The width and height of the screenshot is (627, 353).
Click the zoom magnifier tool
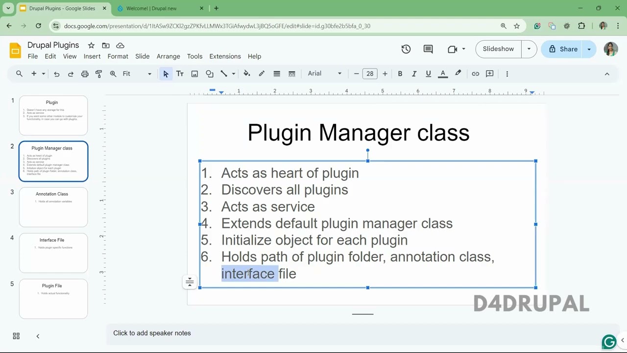coord(113,74)
